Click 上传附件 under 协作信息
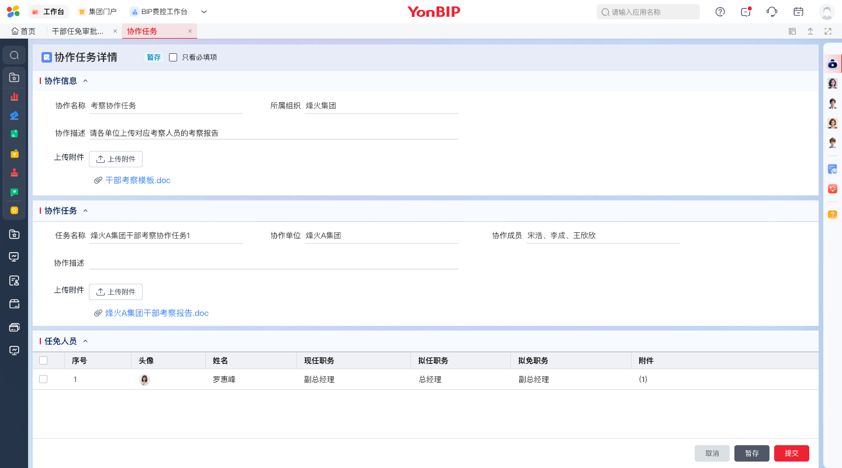 click(116, 159)
